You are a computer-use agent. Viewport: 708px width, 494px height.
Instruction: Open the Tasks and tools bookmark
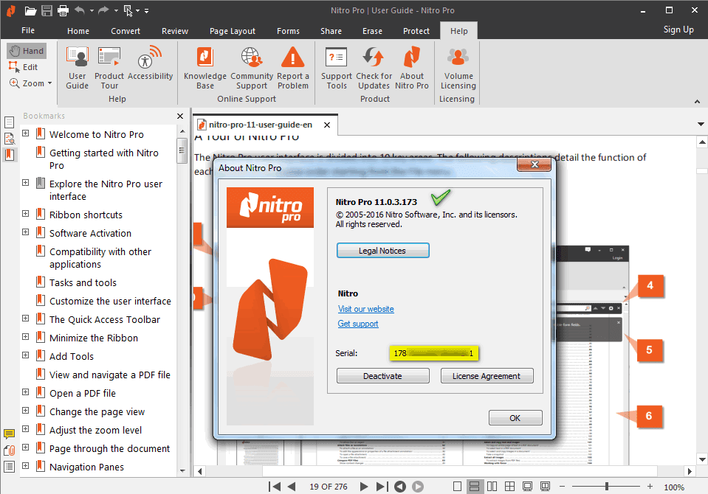(83, 283)
